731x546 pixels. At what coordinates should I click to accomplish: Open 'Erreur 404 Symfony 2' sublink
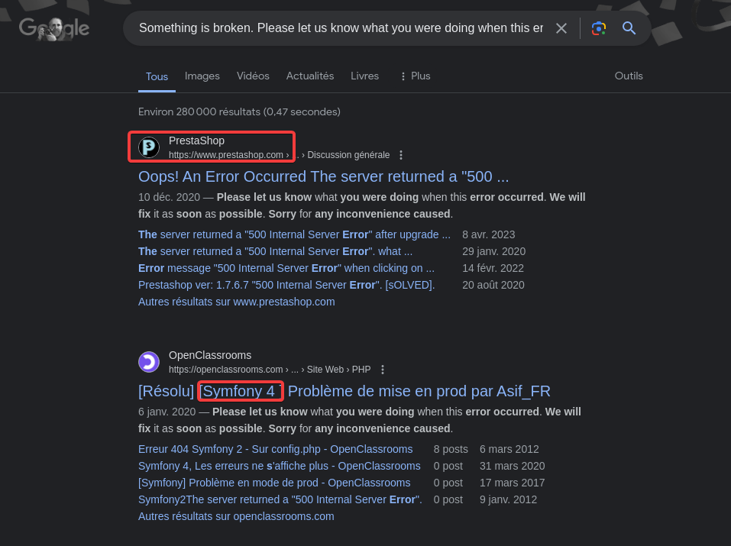(x=275, y=449)
